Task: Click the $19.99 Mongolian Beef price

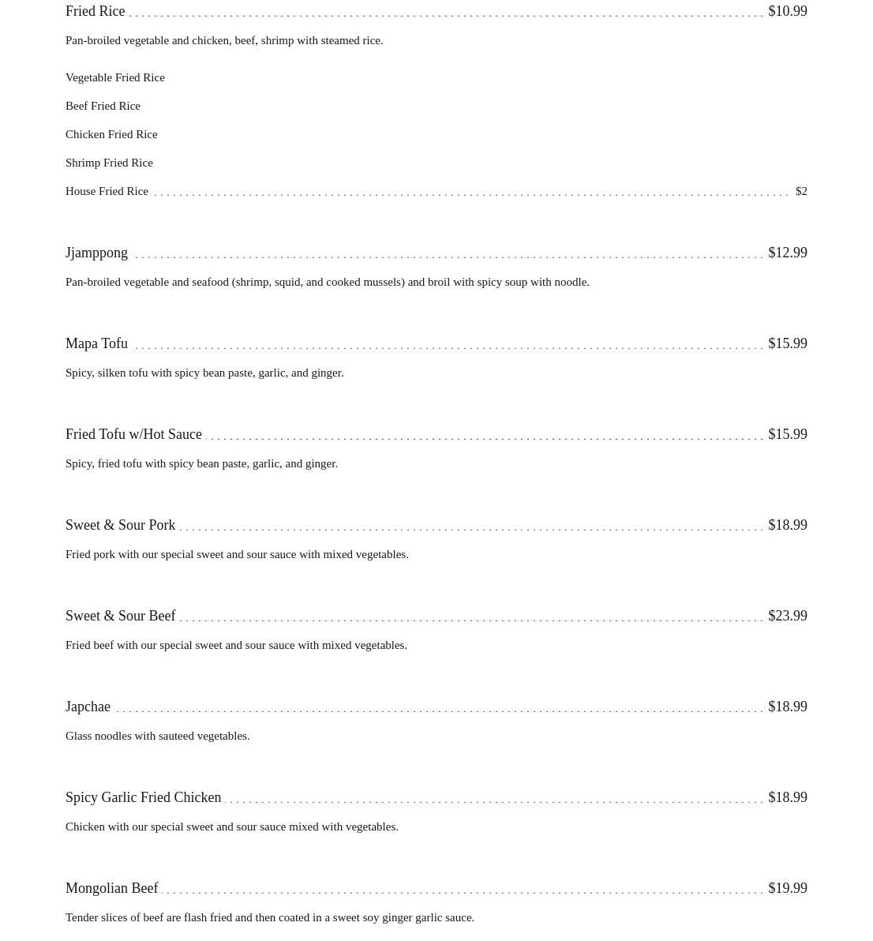Action: (787, 888)
